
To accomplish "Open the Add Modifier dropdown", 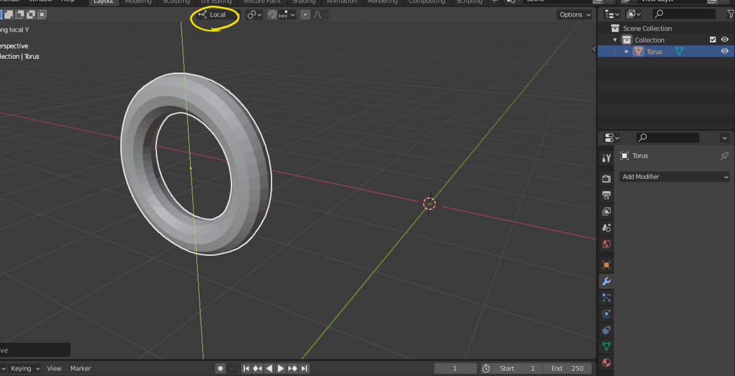I will point(674,176).
